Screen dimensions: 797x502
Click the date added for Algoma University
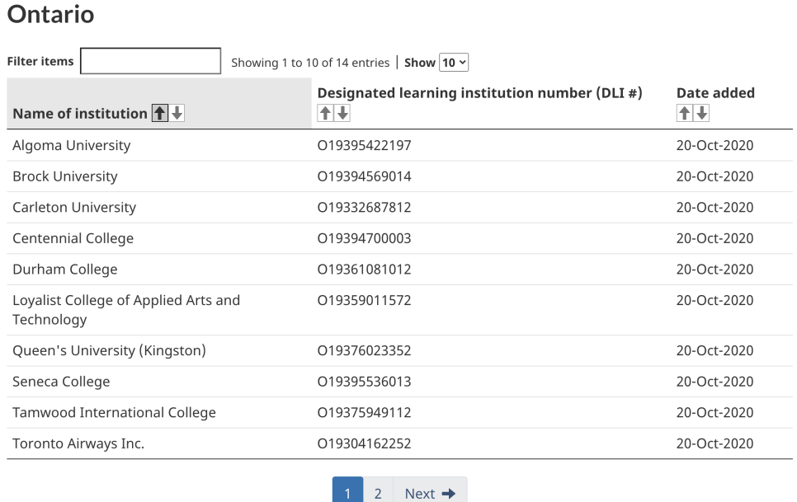(714, 145)
